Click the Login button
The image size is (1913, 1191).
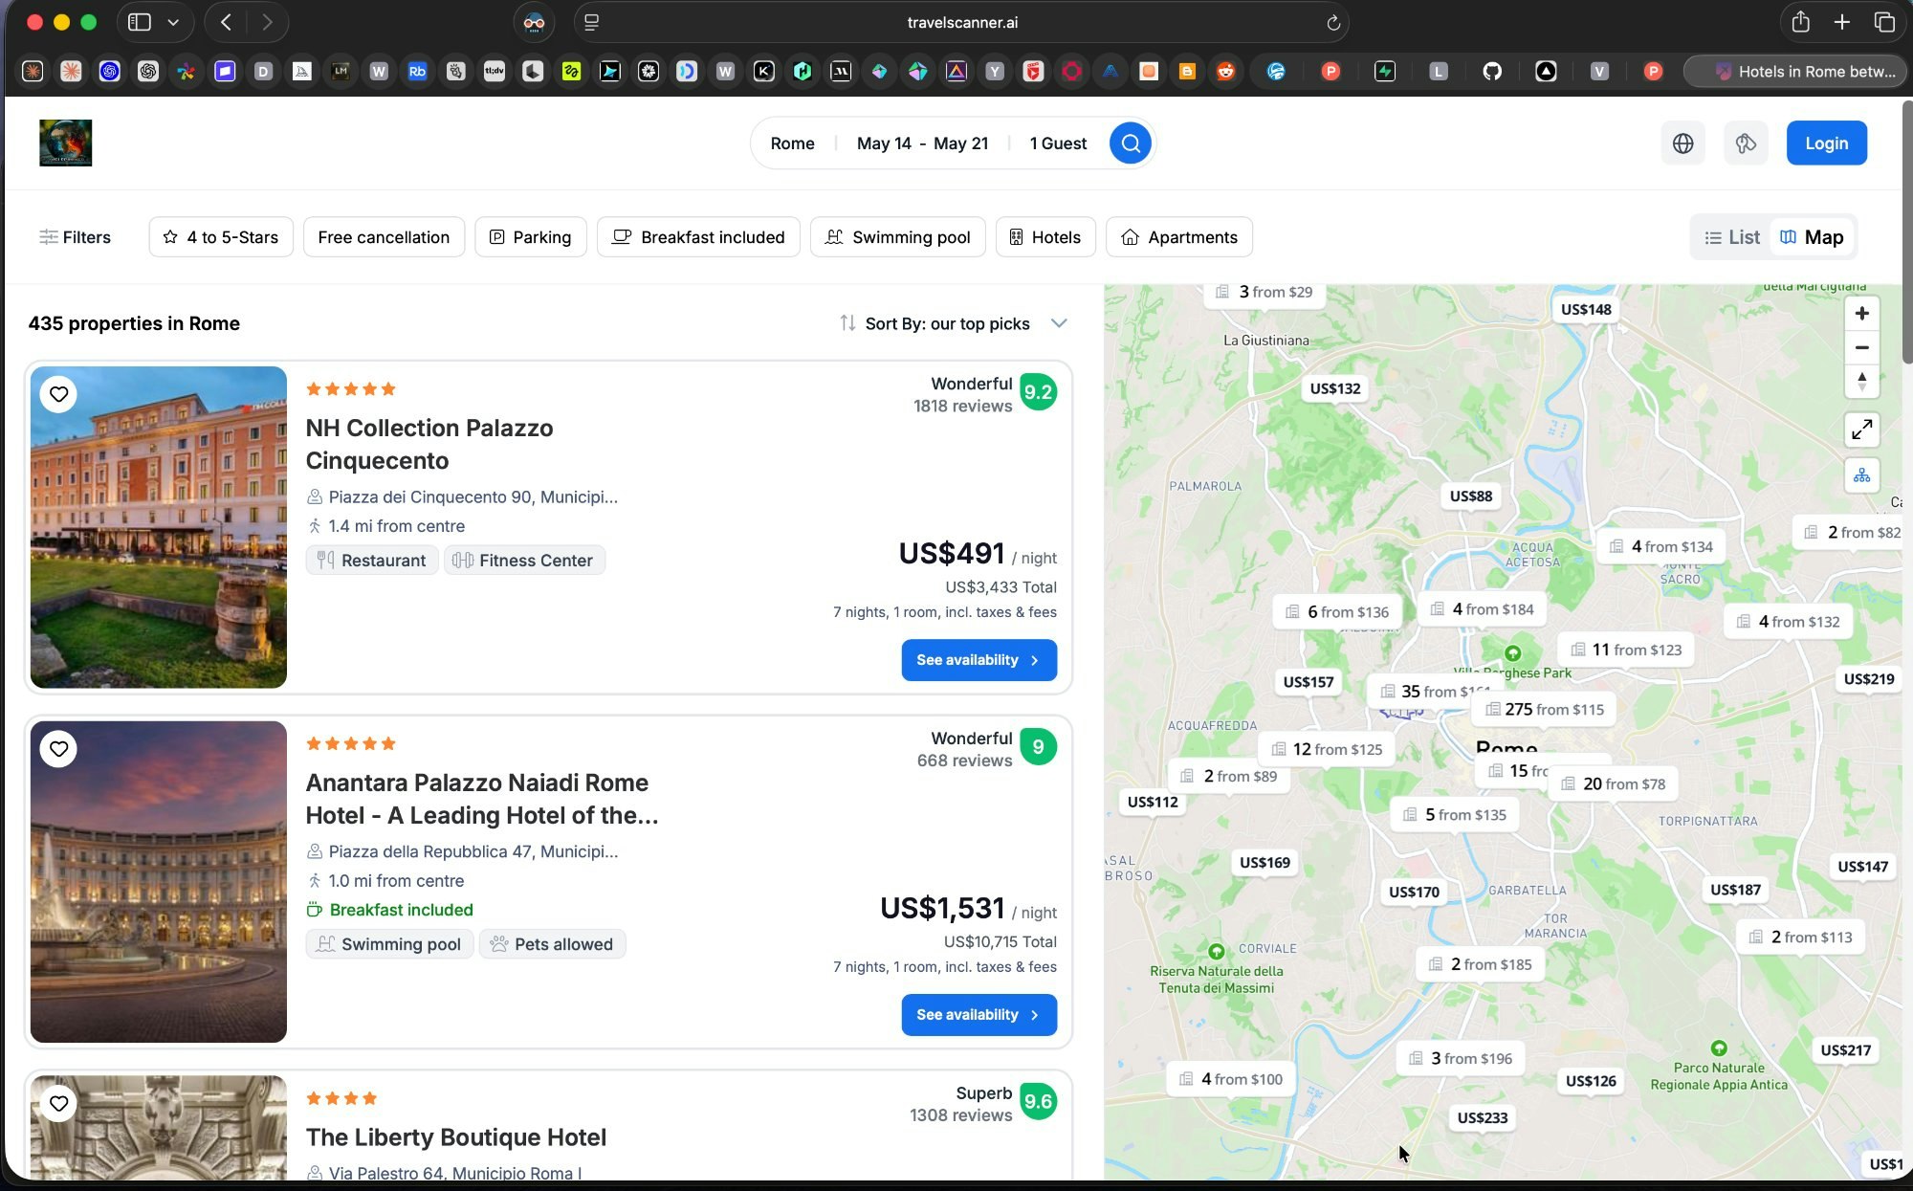click(1825, 143)
